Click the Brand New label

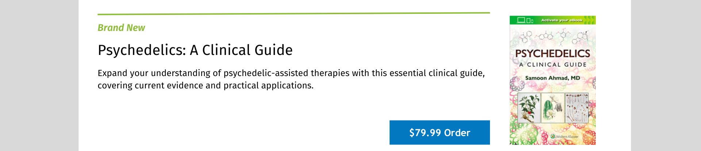(x=121, y=28)
